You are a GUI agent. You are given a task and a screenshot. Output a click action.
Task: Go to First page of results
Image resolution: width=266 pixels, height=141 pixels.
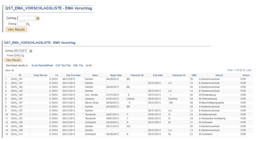(230, 70)
